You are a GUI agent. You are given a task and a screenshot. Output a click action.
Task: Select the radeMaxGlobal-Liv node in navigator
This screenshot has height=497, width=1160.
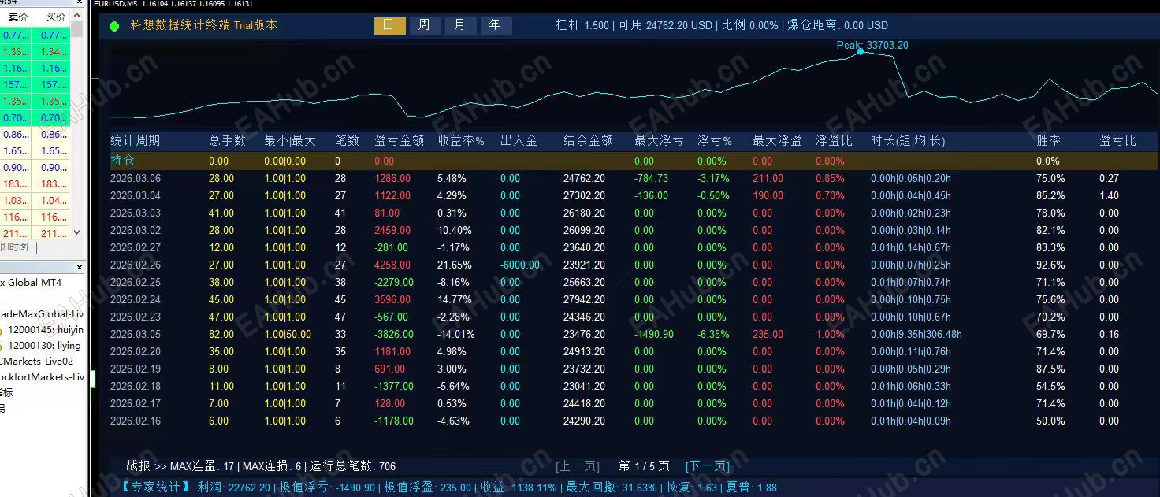(x=42, y=314)
